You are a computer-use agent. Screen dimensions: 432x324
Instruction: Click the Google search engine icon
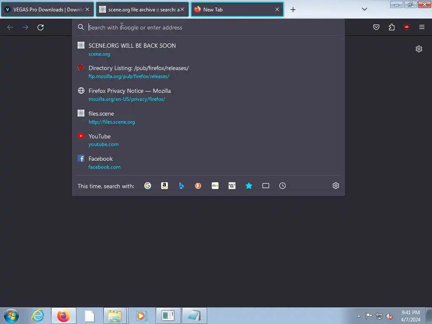tap(147, 186)
